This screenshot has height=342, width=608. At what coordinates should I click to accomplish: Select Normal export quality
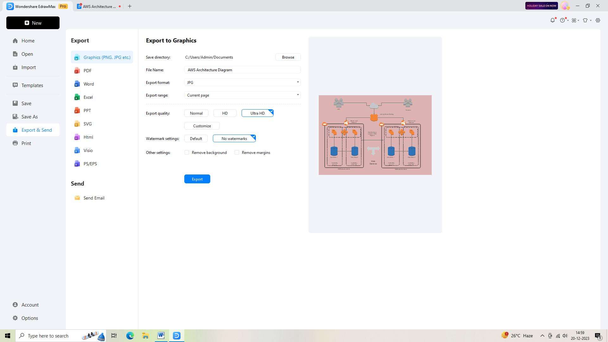click(x=196, y=113)
